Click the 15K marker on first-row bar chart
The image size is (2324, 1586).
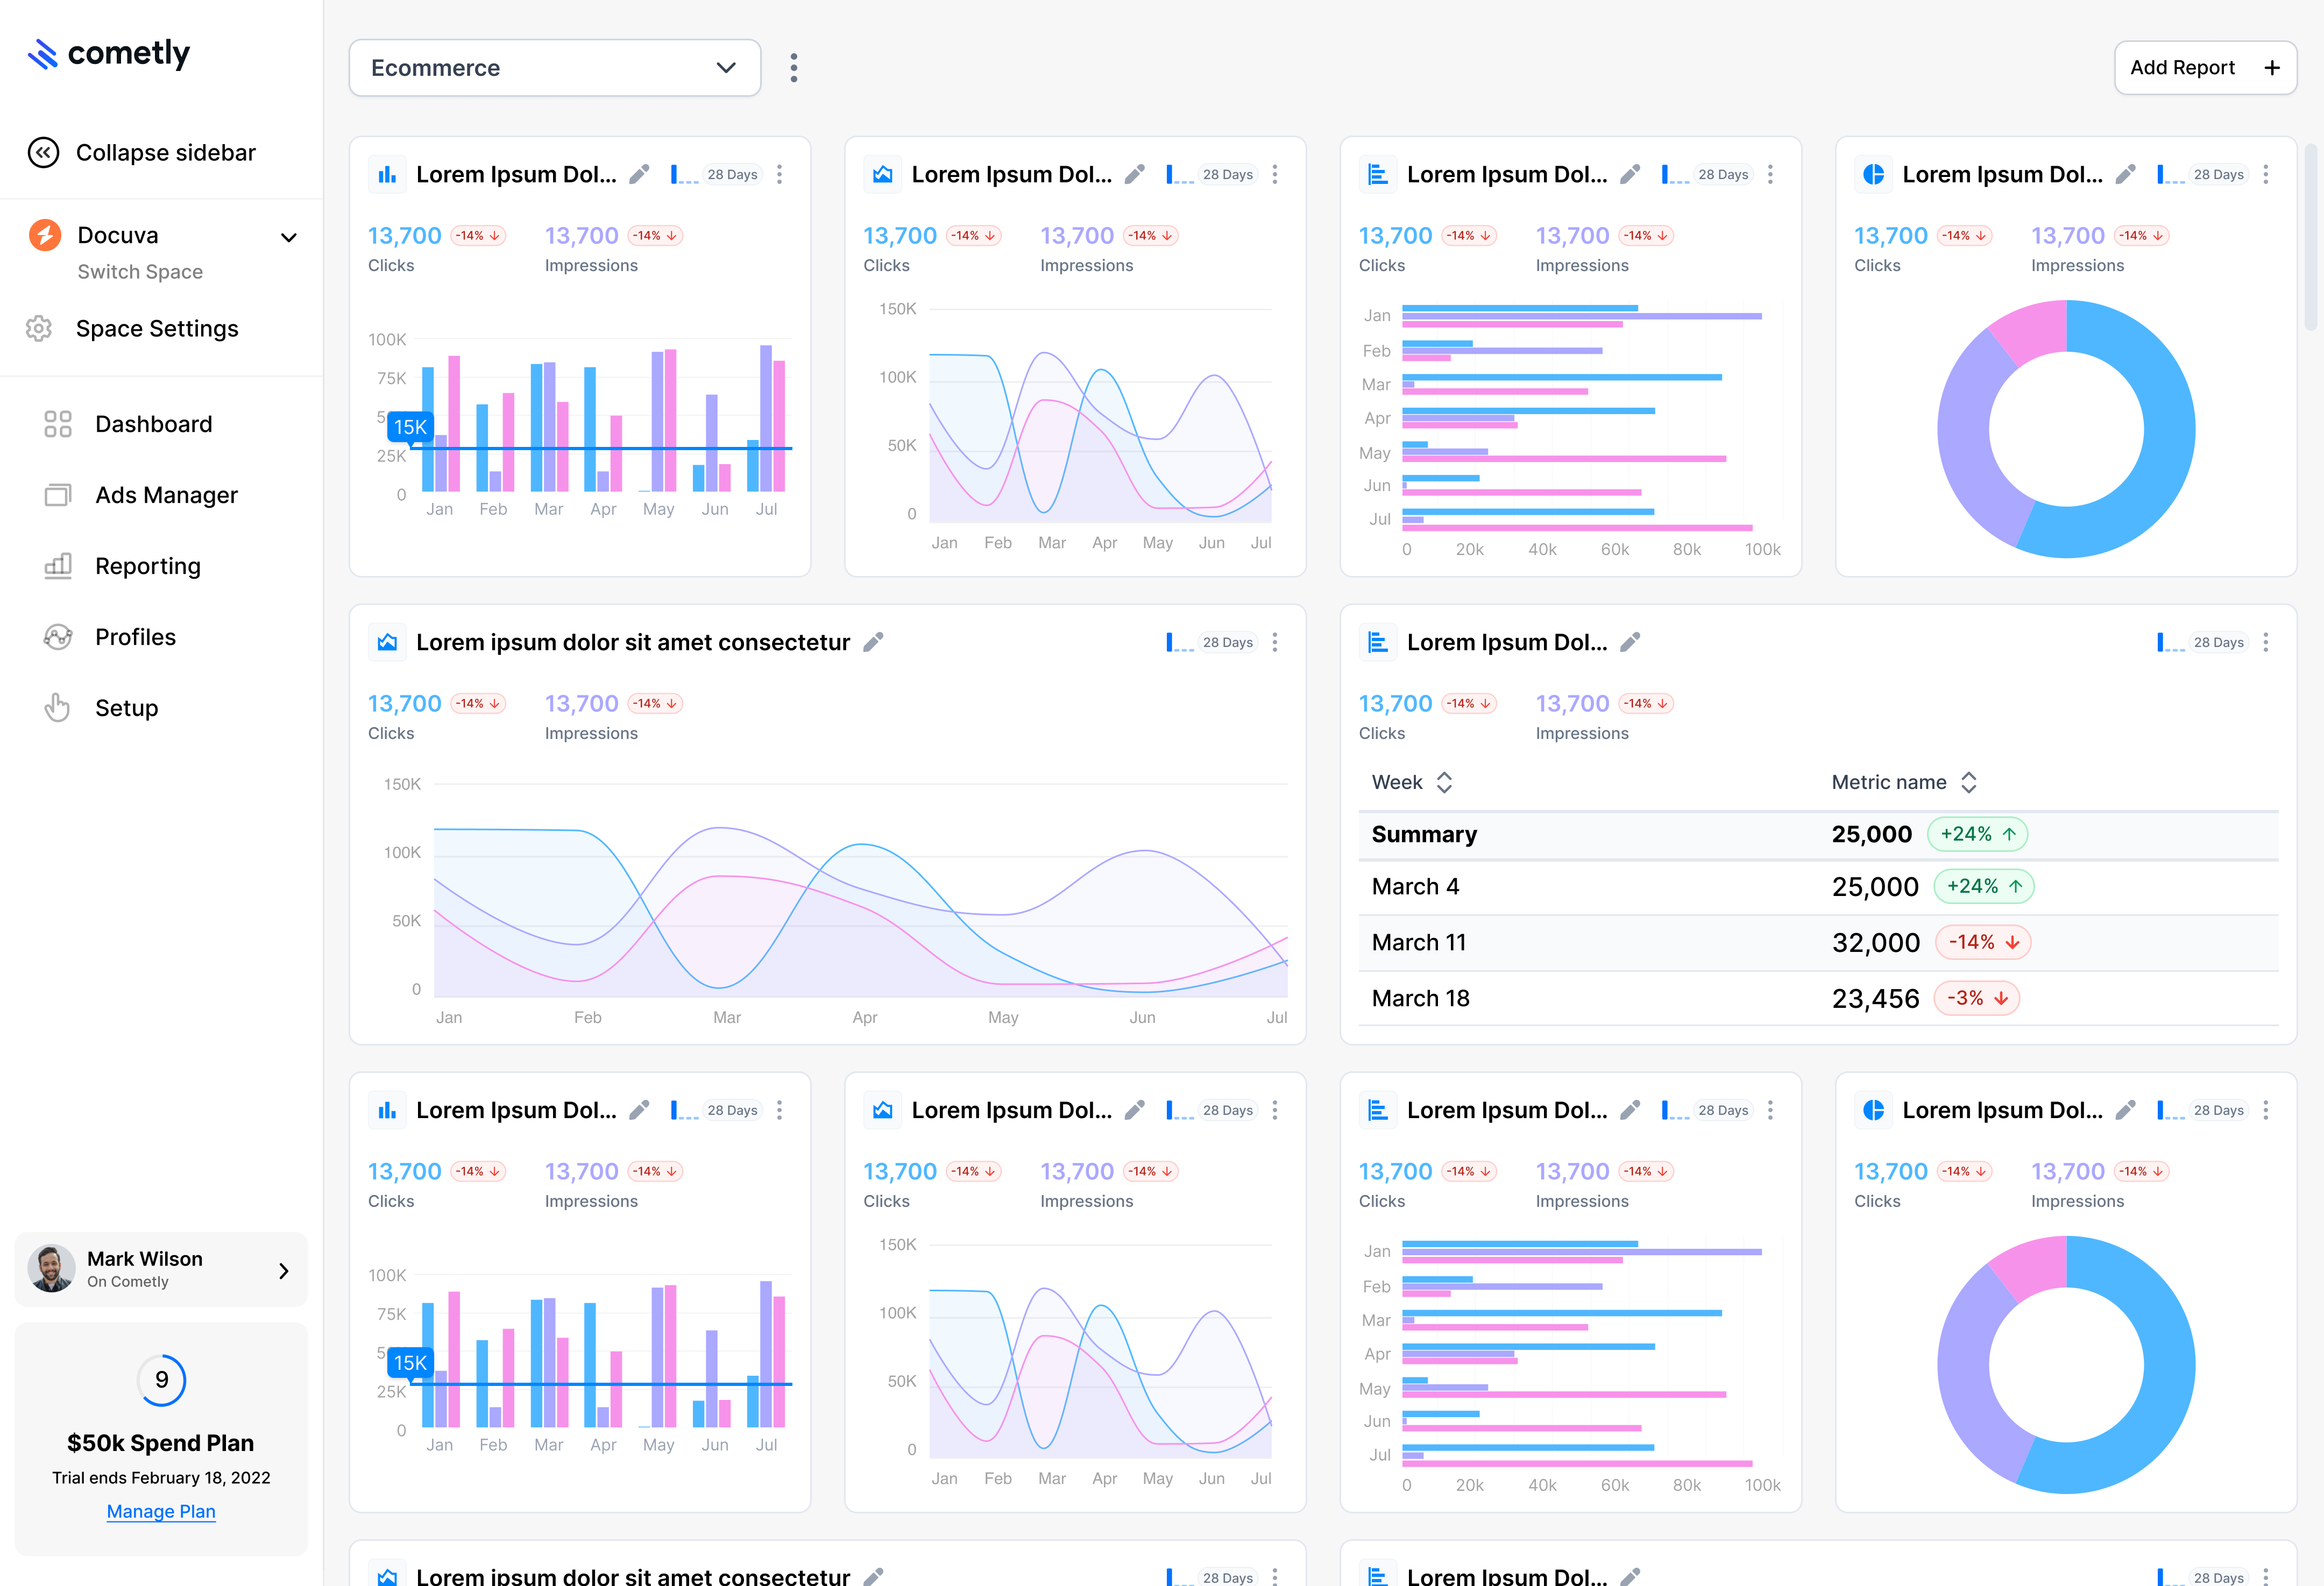(410, 427)
